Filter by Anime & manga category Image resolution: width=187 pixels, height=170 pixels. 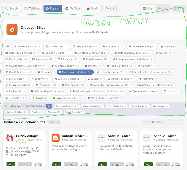[27, 47]
